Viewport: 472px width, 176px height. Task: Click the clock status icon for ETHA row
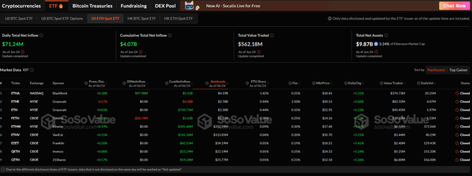(457, 93)
